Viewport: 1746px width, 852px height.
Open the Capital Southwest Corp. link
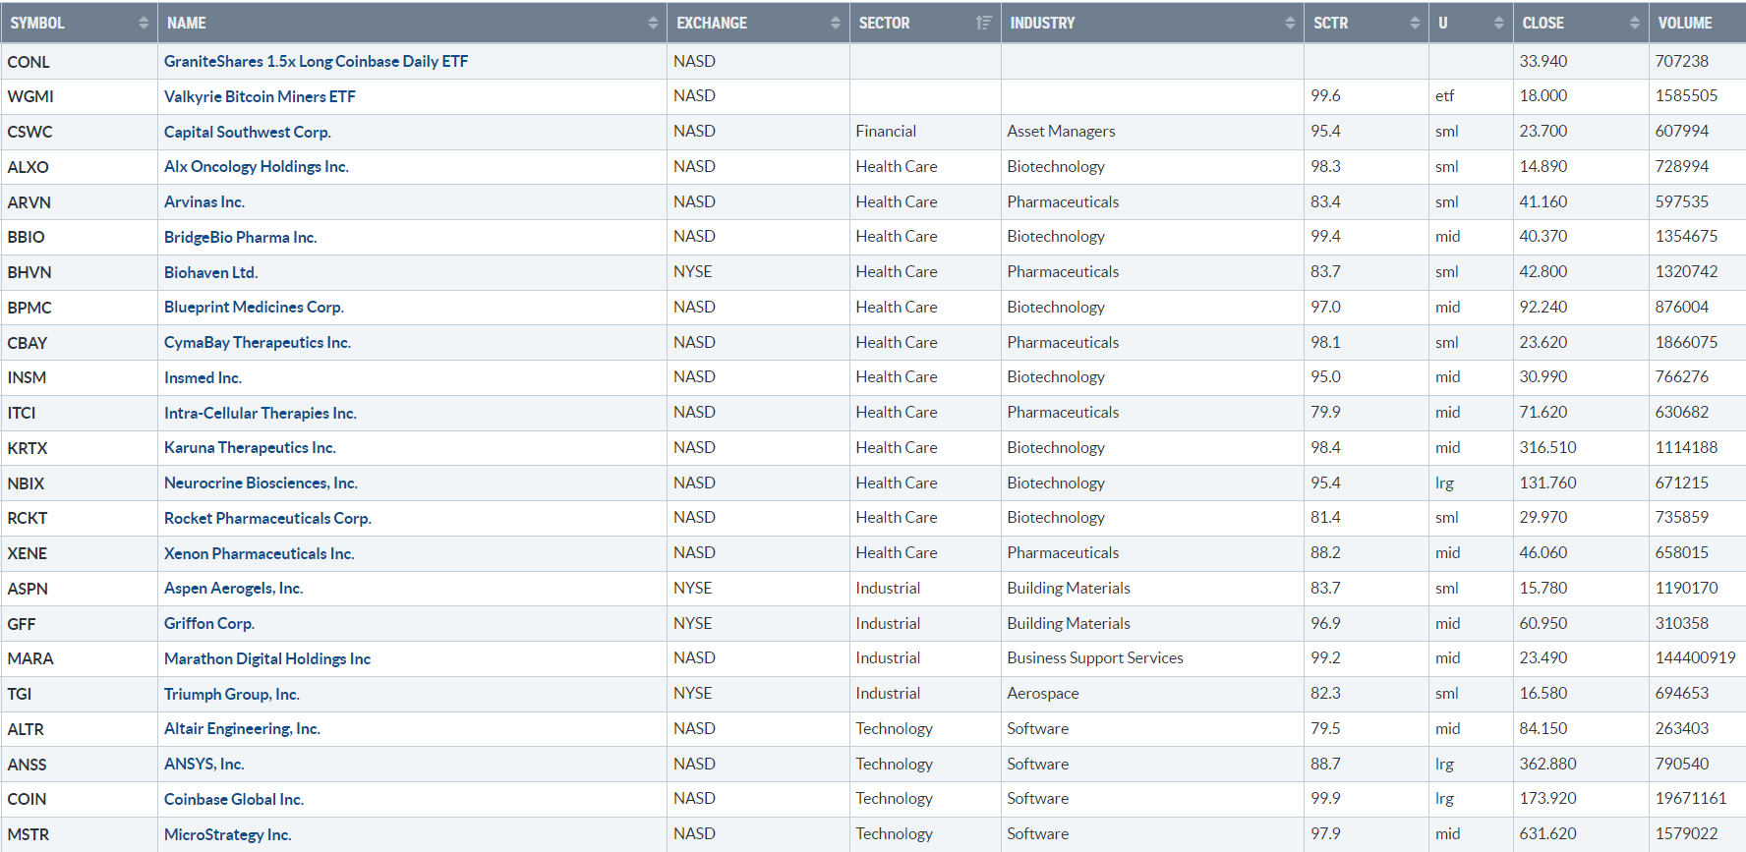247,132
